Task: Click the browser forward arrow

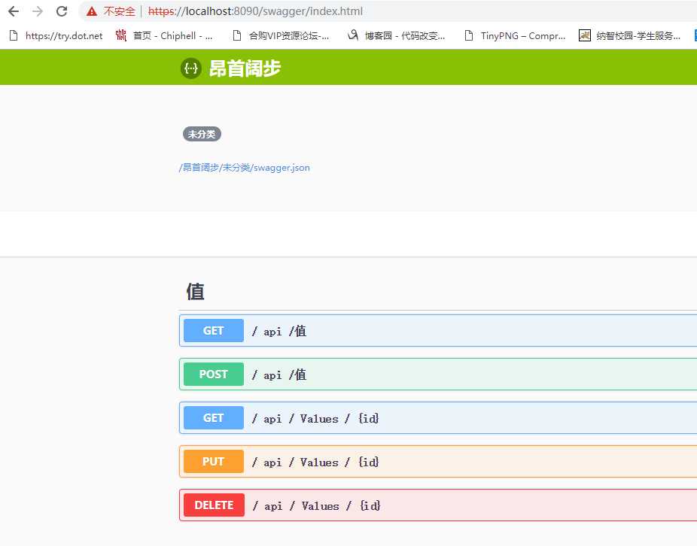Action: 38,11
